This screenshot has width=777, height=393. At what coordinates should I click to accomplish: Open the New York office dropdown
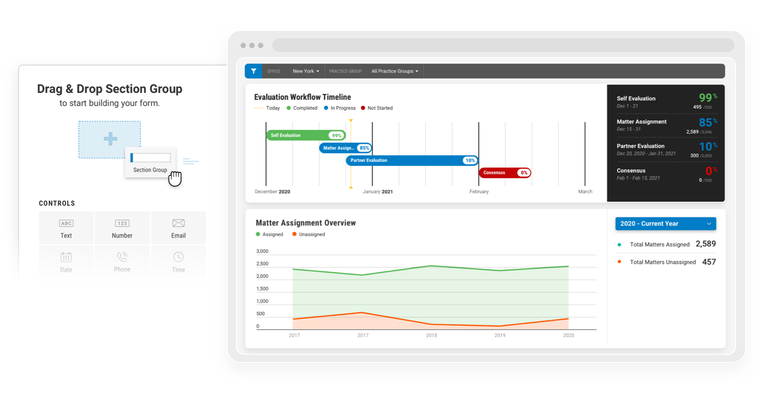click(x=306, y=71)
